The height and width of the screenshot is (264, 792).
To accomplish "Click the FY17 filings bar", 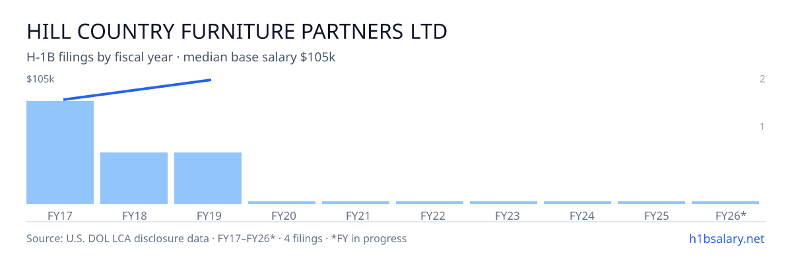I will (60, 152).
